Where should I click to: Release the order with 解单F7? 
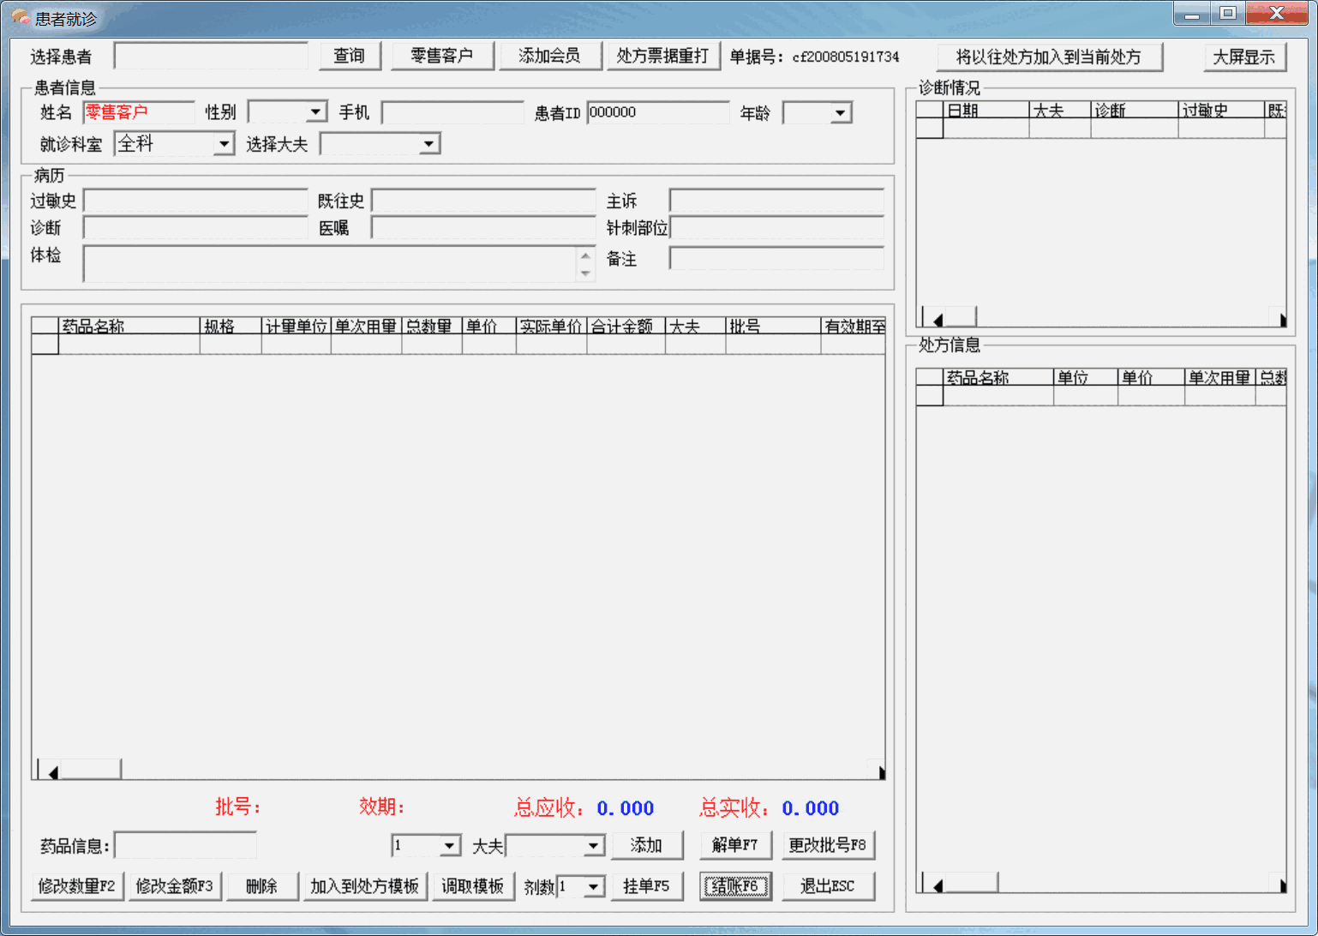click(734, 845)
